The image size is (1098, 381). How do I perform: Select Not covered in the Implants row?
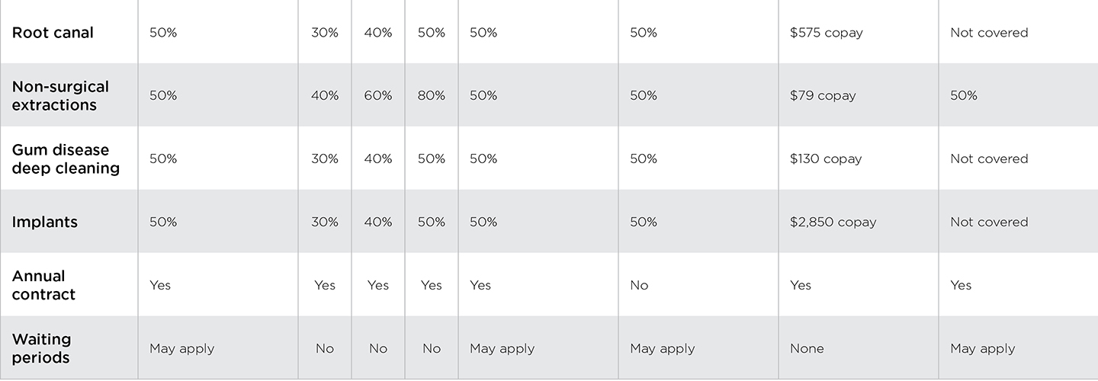pyautogui.click(x=989, y=223)
